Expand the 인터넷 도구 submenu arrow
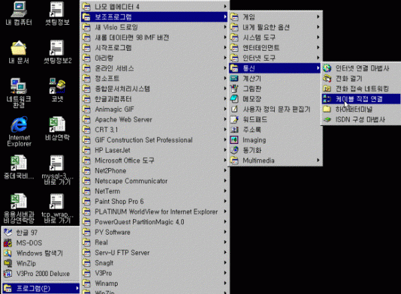The image size is (401, 294). click(318, 58)
